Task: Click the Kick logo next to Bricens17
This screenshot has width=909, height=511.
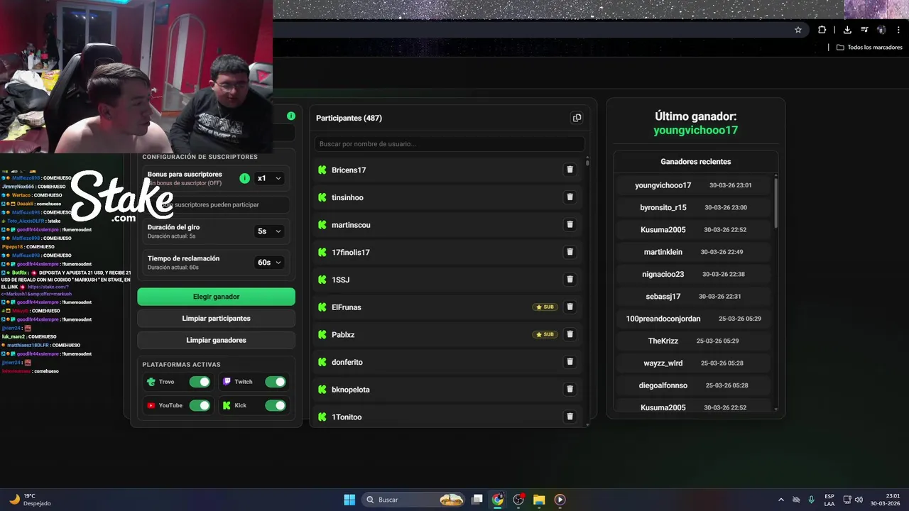Action: point(322,170)
